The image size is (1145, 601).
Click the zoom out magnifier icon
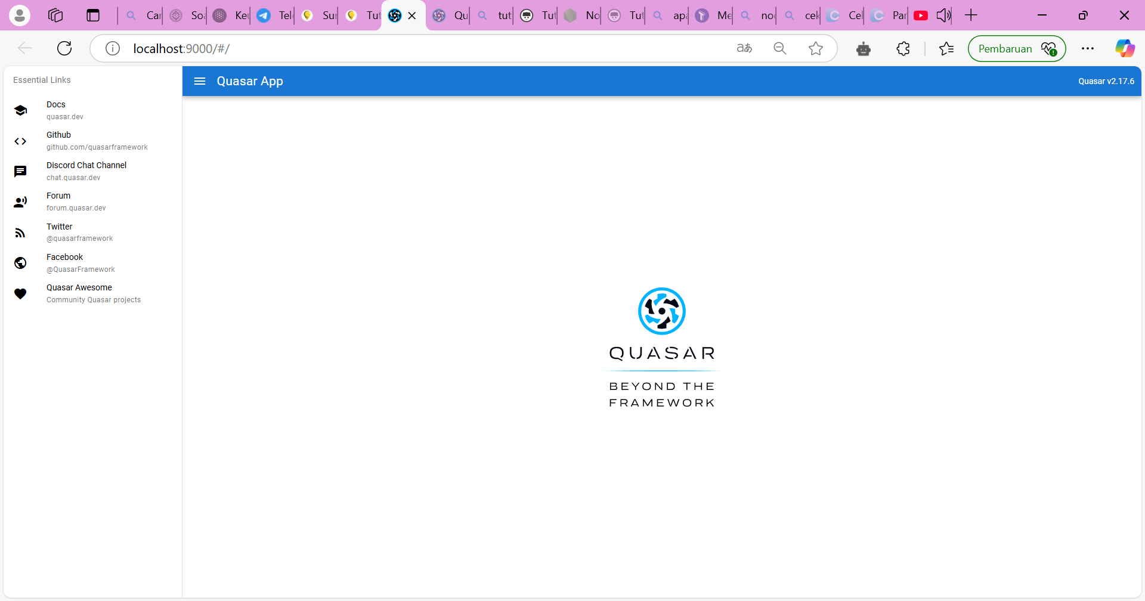[780, 48]
